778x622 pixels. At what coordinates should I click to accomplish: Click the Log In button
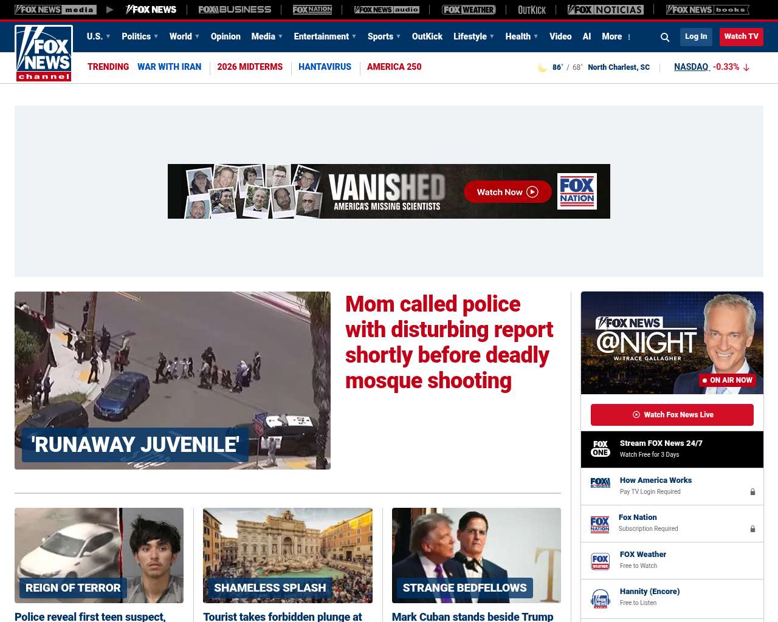(x=696, y=36)
